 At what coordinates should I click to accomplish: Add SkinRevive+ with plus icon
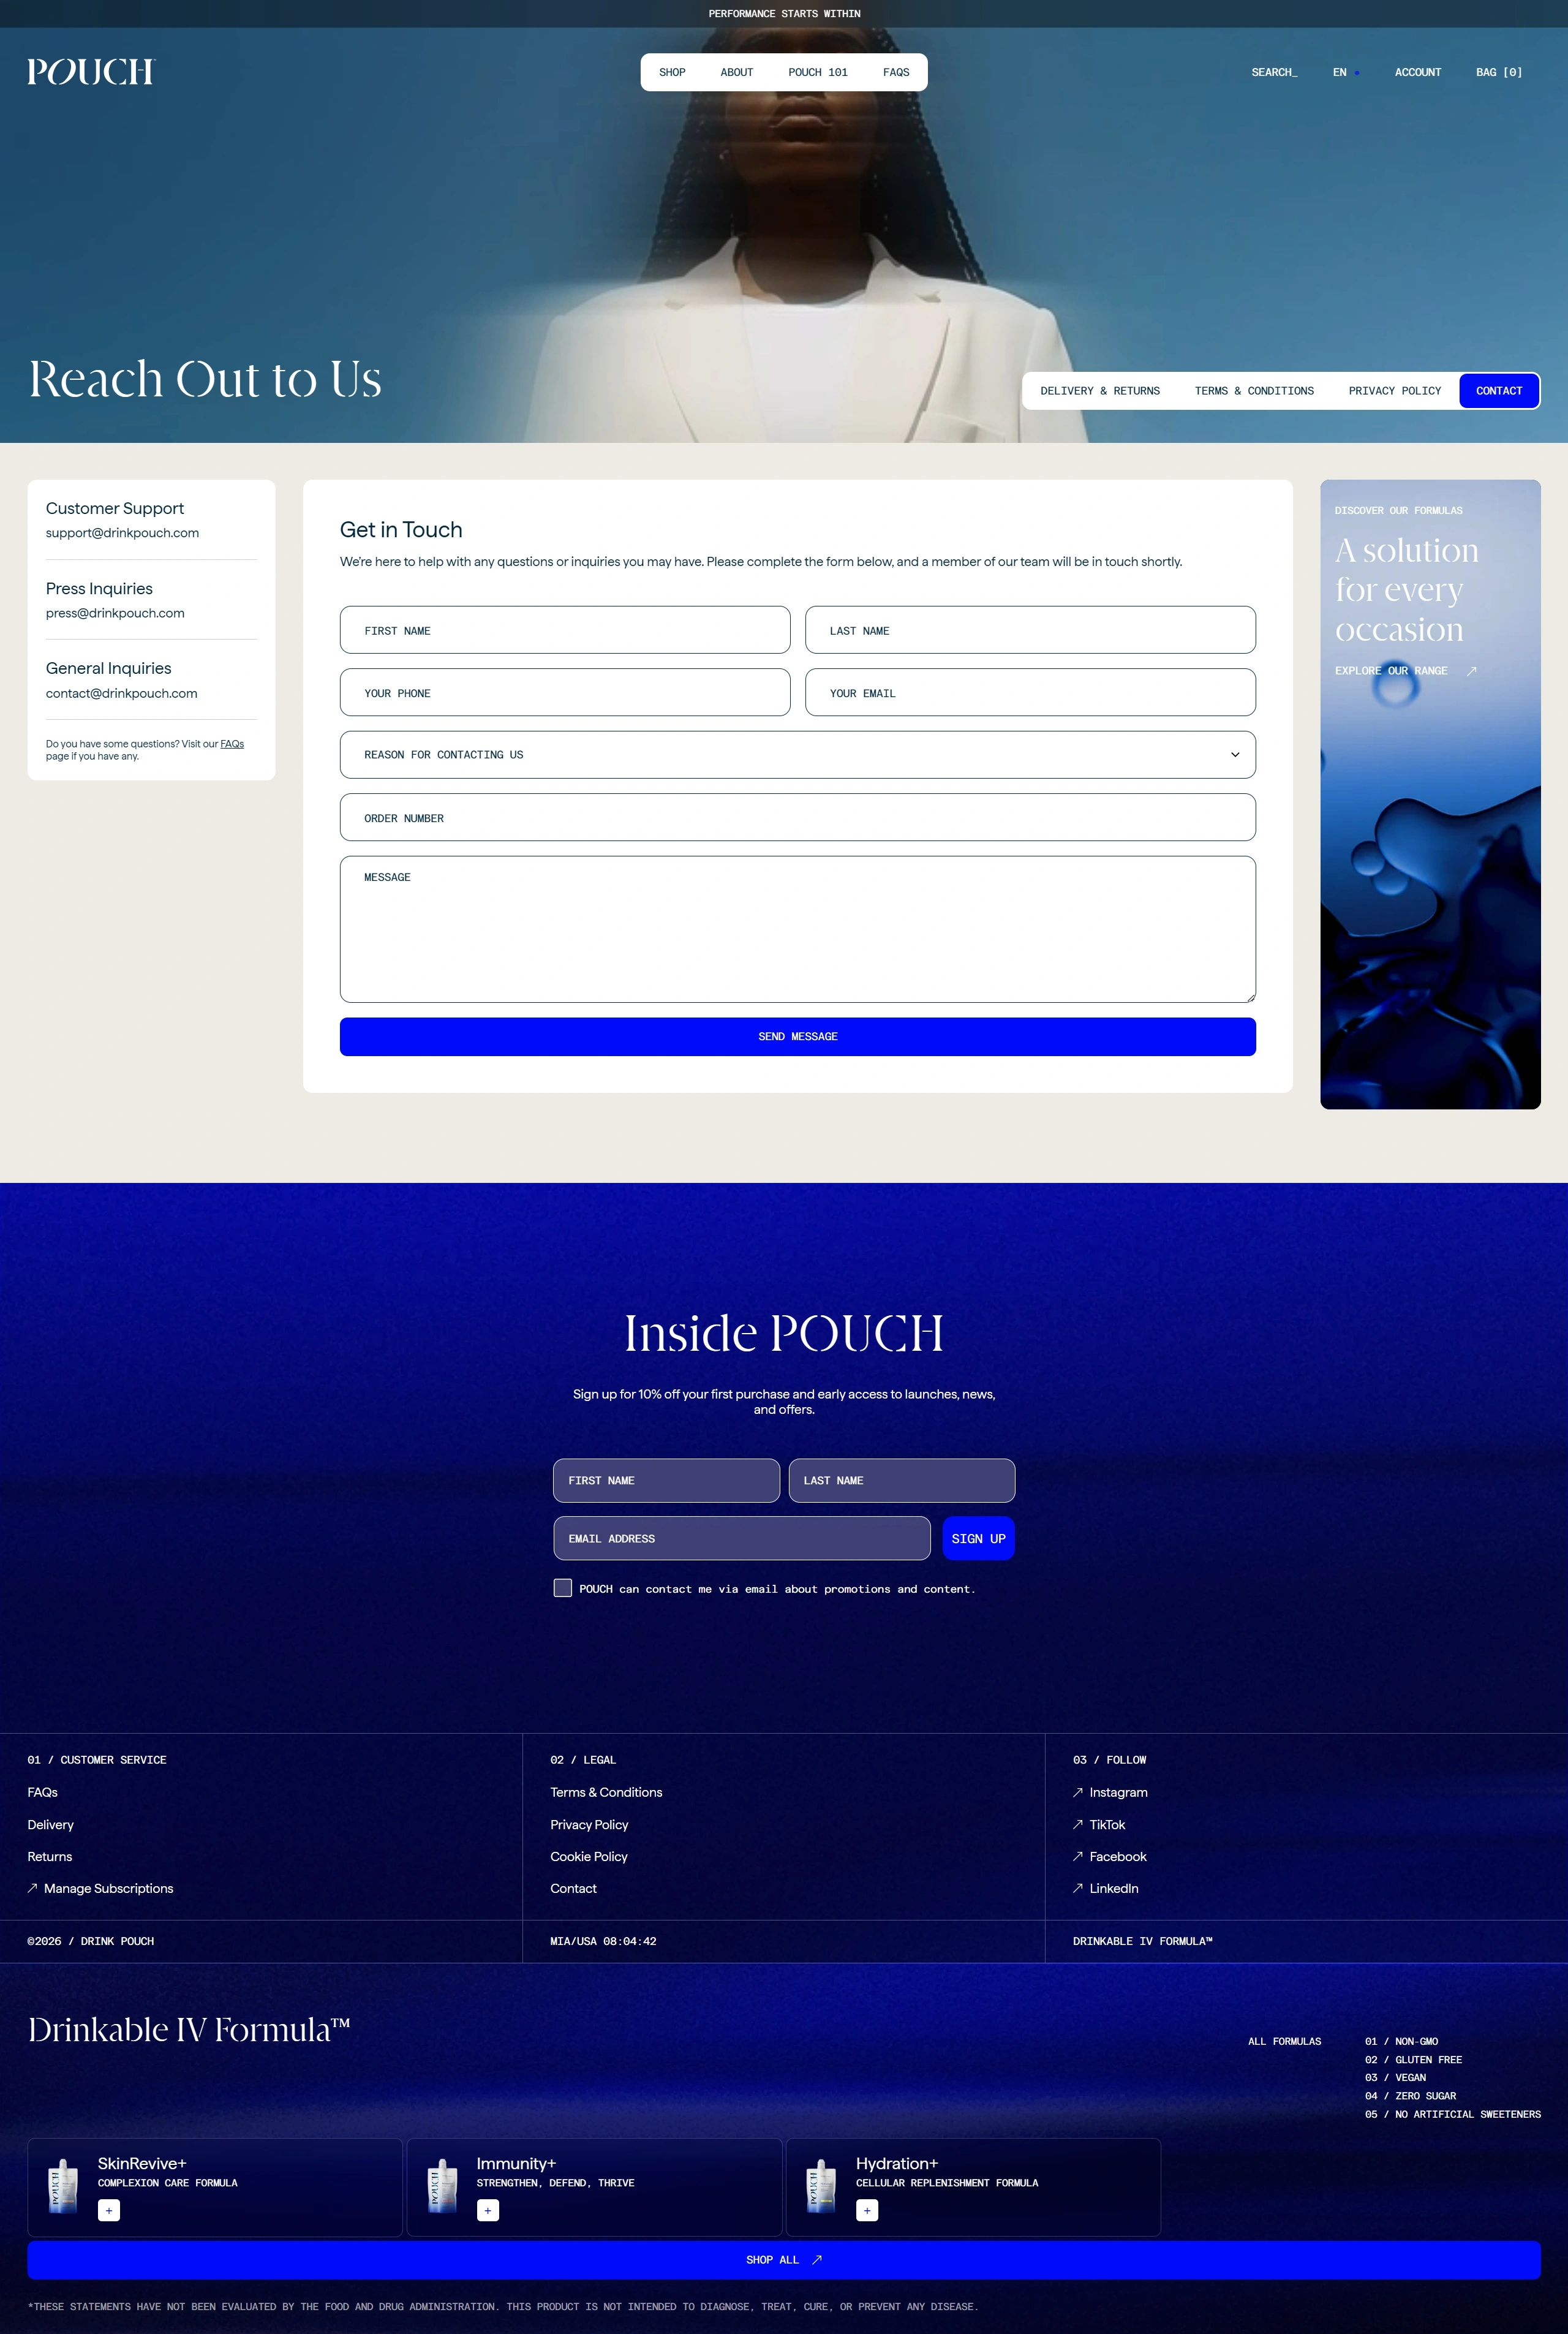pos(109,2210)
